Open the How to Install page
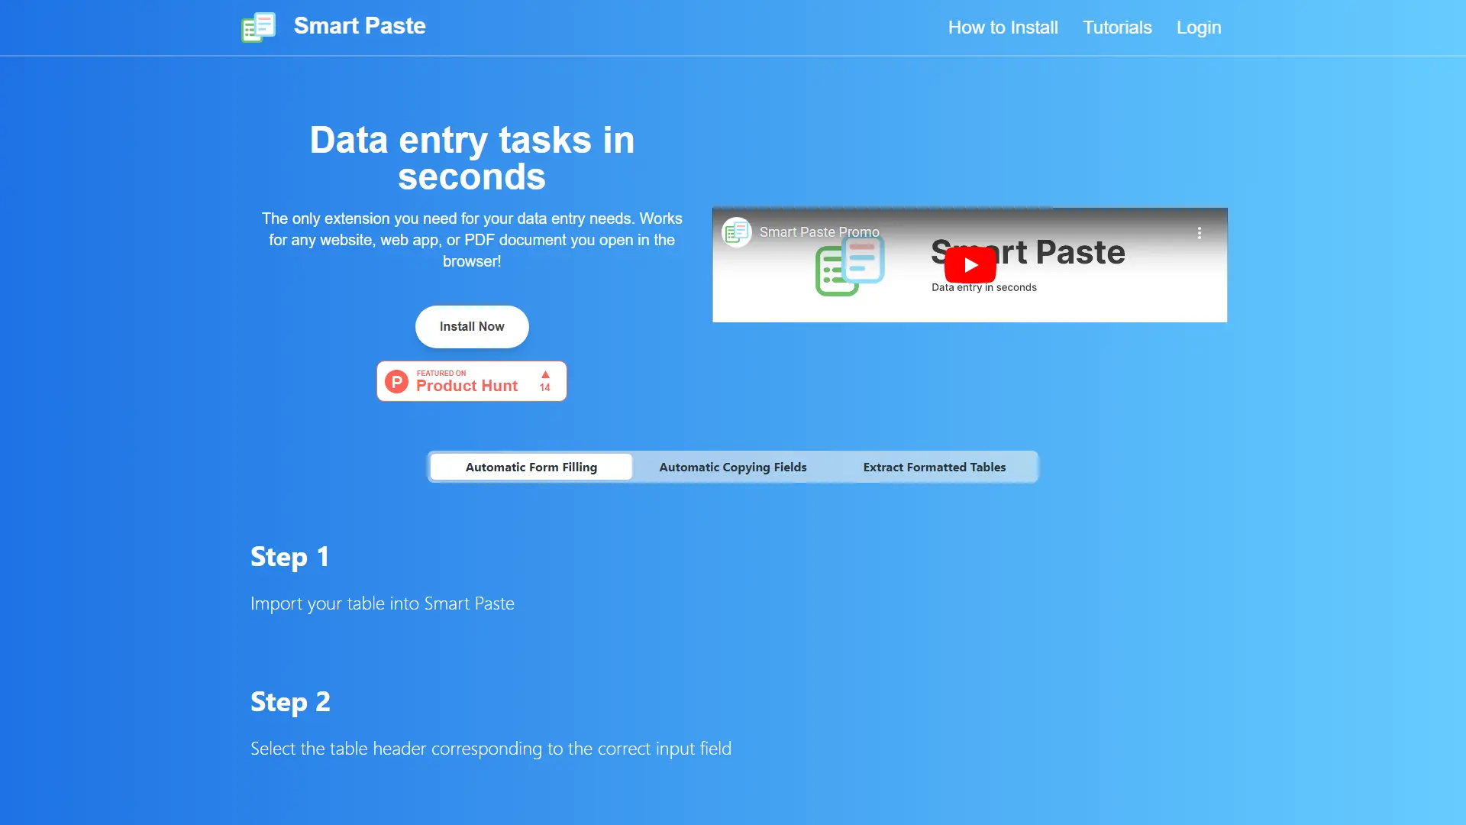 coord(1003,27)
